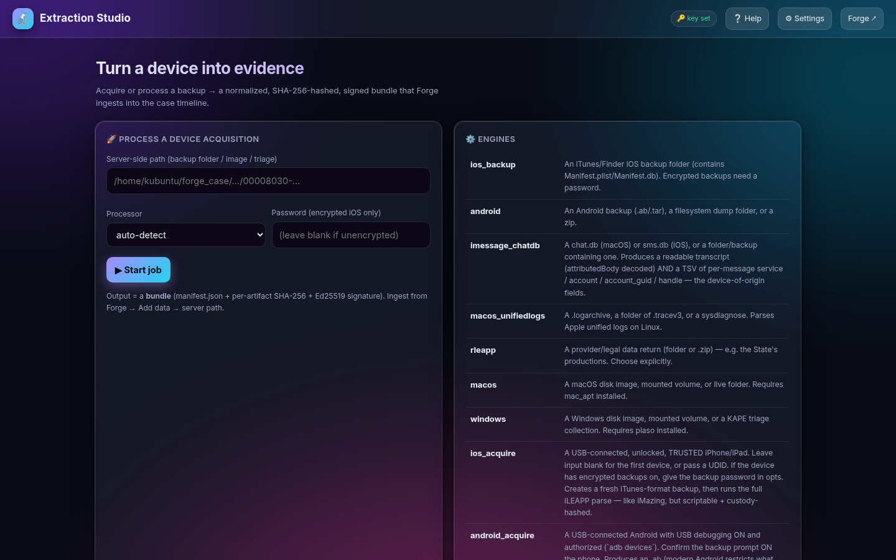Click the key set status badge
Image resolution: width=896 pixels, height=560 pixels.
pos(694,19)
